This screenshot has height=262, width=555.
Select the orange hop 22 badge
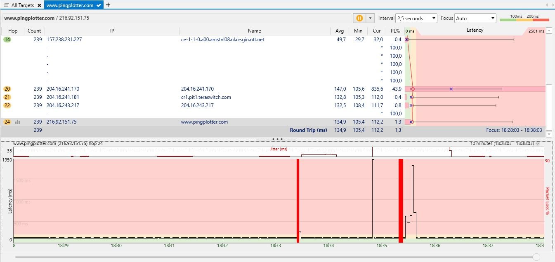point(7,105)
